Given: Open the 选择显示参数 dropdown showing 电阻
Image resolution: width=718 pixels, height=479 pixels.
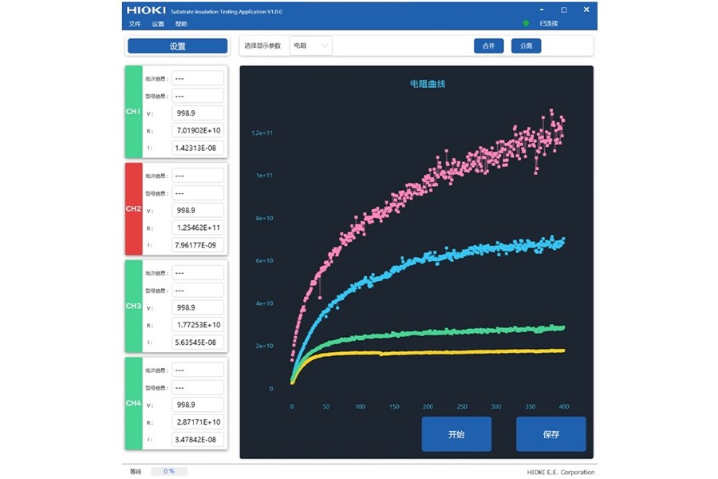Looking at the screenshot, I should [x=311, y=46].
